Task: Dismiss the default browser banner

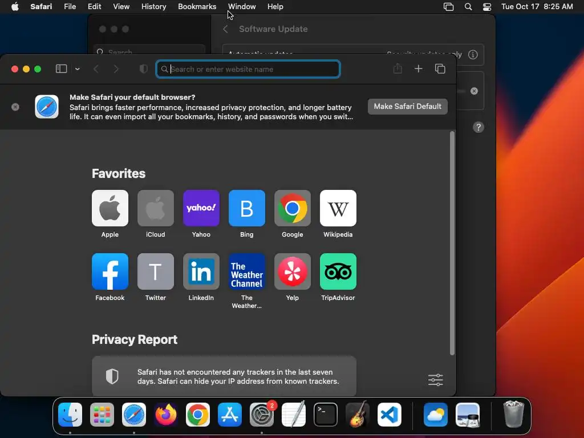Action: 15,107
